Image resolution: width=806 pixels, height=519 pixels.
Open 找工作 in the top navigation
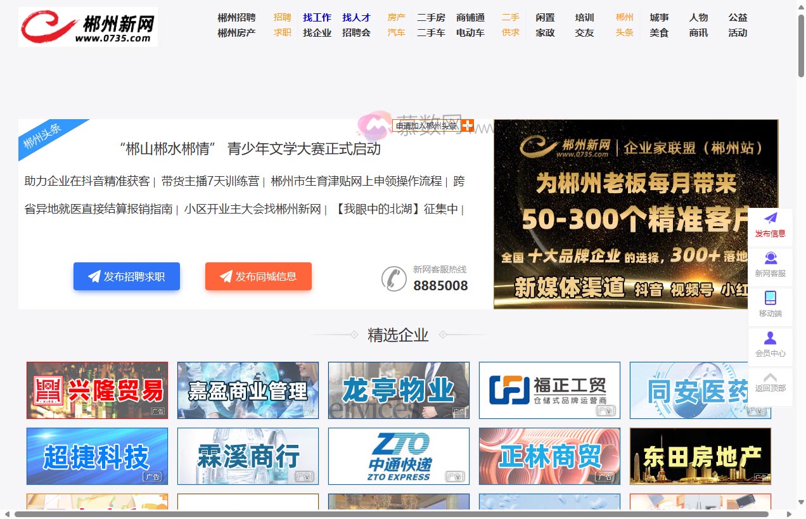317,18
